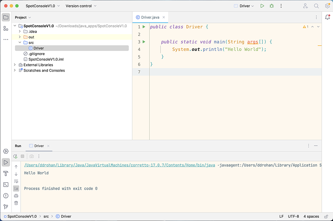
Task: Open the Version control dropdown
Action: [81, 6]
